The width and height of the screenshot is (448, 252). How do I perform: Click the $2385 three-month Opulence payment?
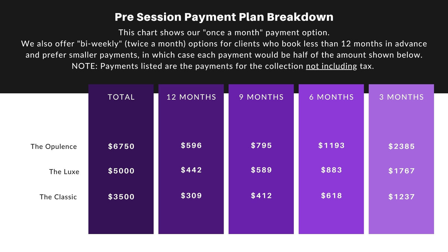coord(402,147)
